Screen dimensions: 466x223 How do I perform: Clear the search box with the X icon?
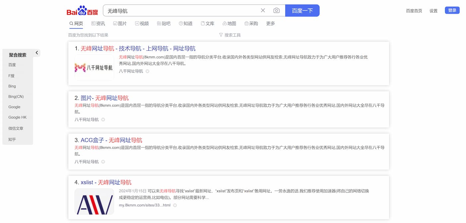point(263,11)
